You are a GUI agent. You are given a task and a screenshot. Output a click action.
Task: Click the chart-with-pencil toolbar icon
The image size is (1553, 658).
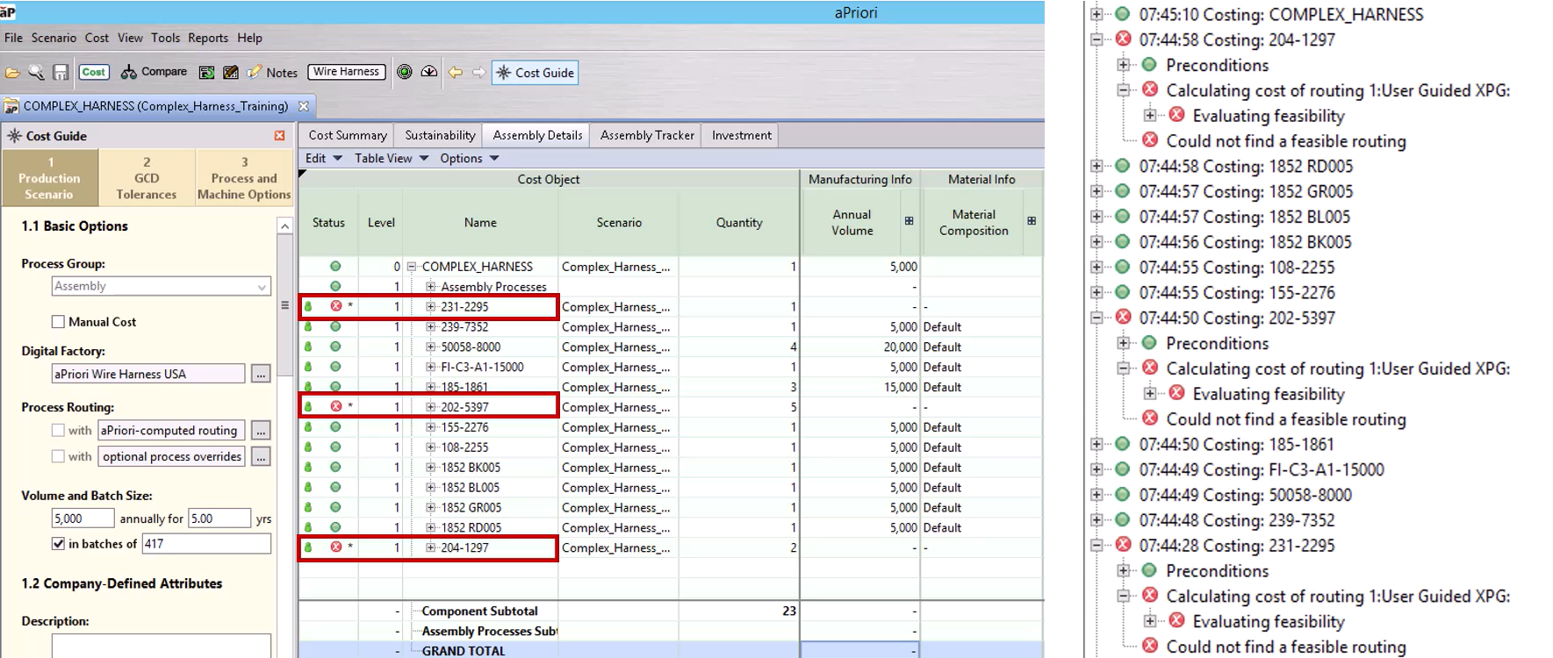click(x=231, y=73)
